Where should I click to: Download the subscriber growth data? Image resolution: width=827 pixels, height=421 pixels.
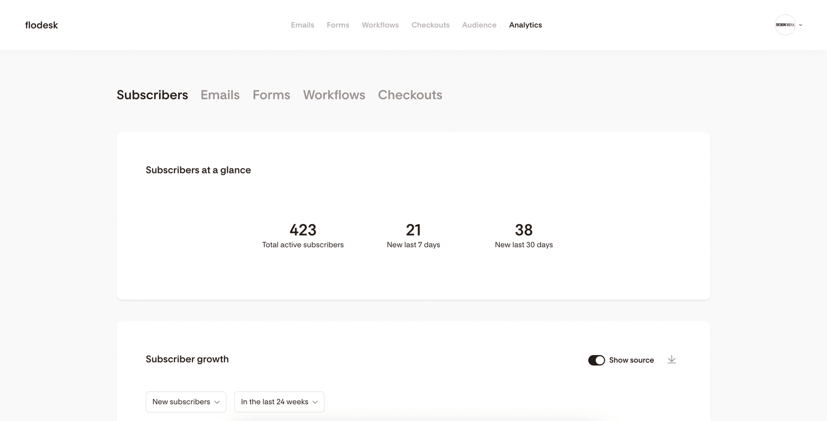pyautogui.click(x=671, y=360)
